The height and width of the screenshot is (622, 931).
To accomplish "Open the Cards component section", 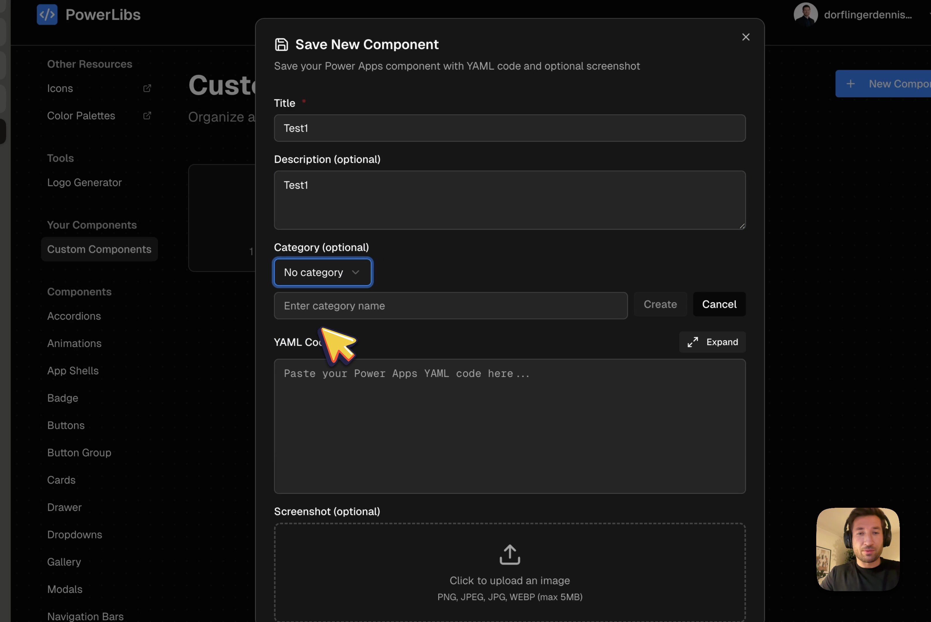I will [x=61, y=479].
